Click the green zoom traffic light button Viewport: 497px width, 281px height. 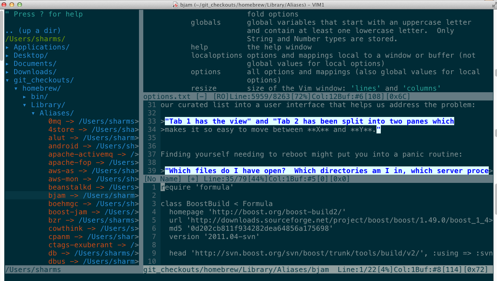click(20, 5)
